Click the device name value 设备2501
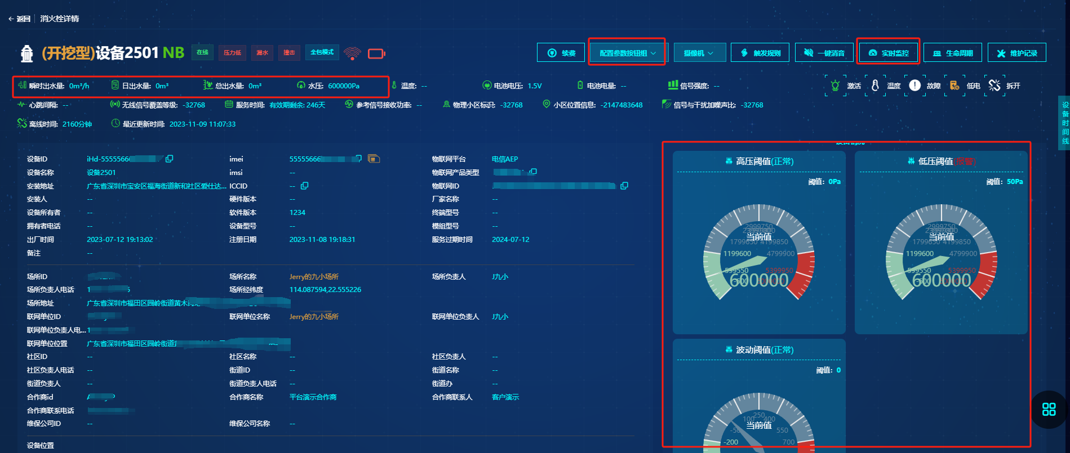This screenshot has height=453, width=1070. click(101, 172)
